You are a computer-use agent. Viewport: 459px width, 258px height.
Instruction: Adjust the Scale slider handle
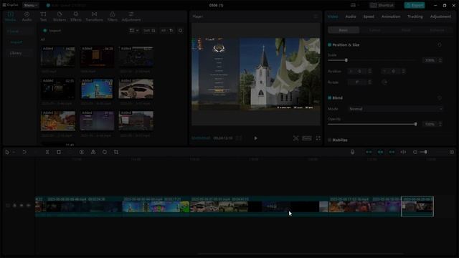tap(346, 60)
